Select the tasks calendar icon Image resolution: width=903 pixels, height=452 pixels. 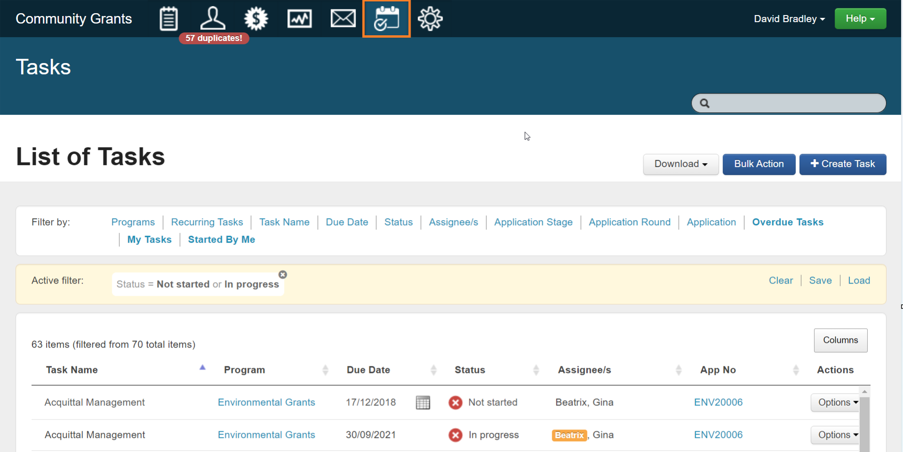(x=386, y=19)
